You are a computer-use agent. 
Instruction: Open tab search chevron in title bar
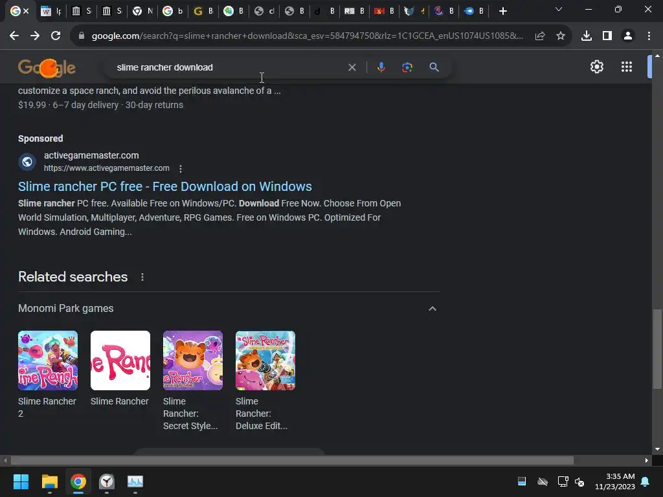point(559,9)
